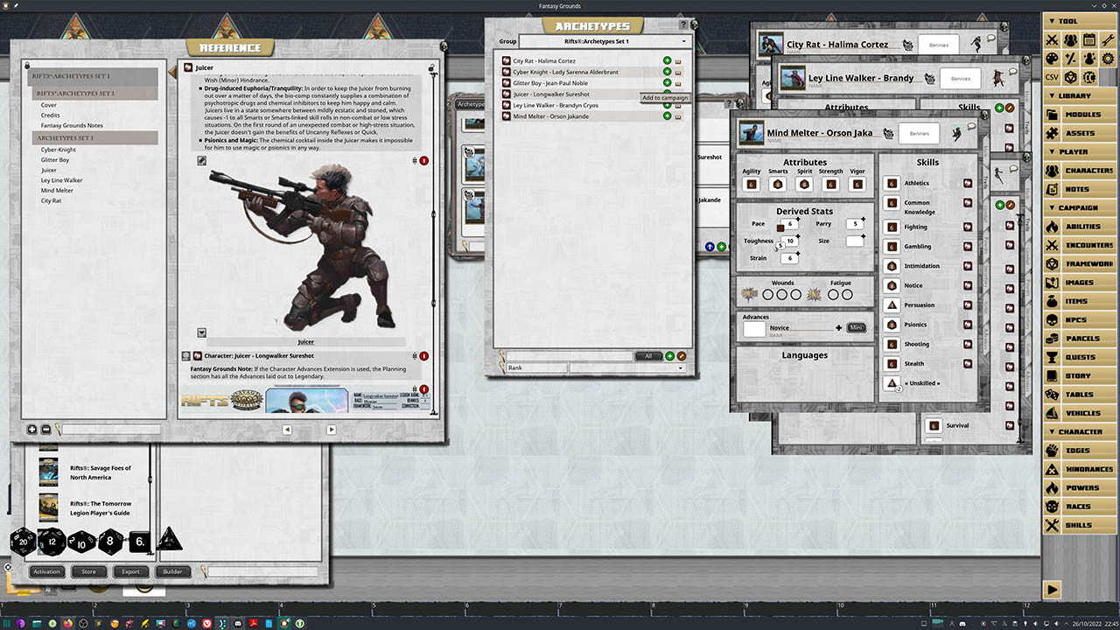Open Ley Line Walker reference entry
1120x630 pixels.
tap(61, 180)
